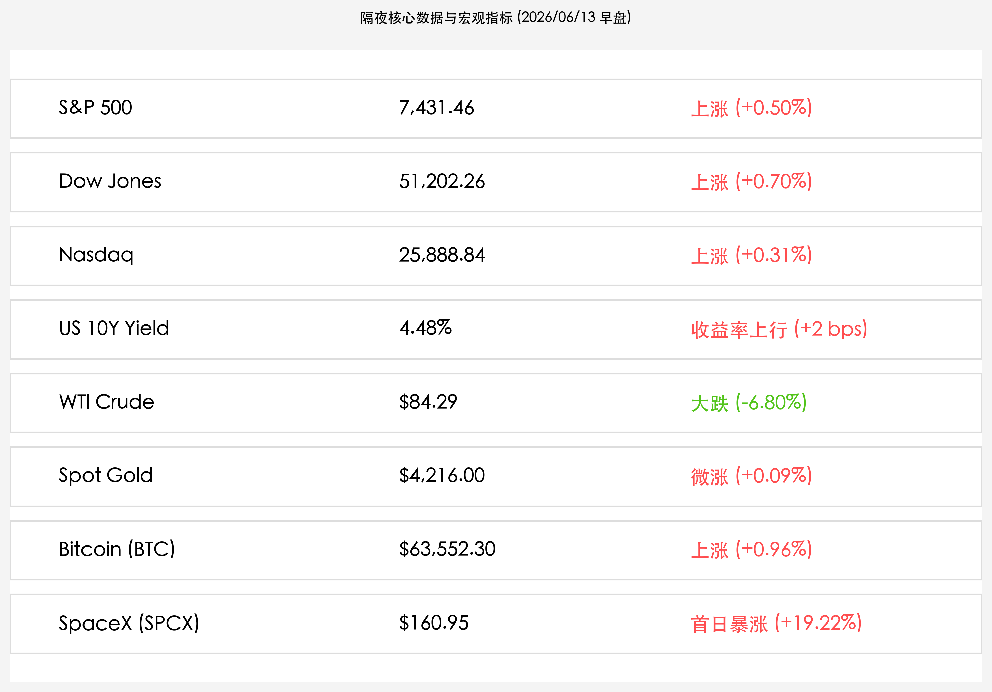
Task: Select Nasdaq value 25,888.84
Action: pyautogui.click(x=442, y=255)
